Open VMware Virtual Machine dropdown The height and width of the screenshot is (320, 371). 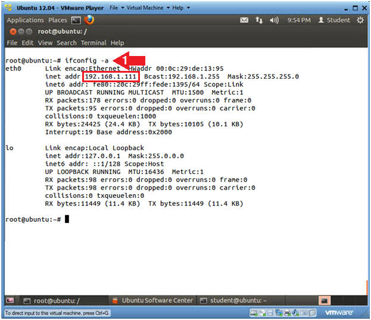coord(148,8)
